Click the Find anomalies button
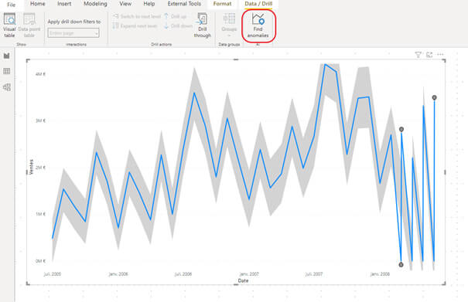Viewport: 468px width, 302px height. (258, 25)
